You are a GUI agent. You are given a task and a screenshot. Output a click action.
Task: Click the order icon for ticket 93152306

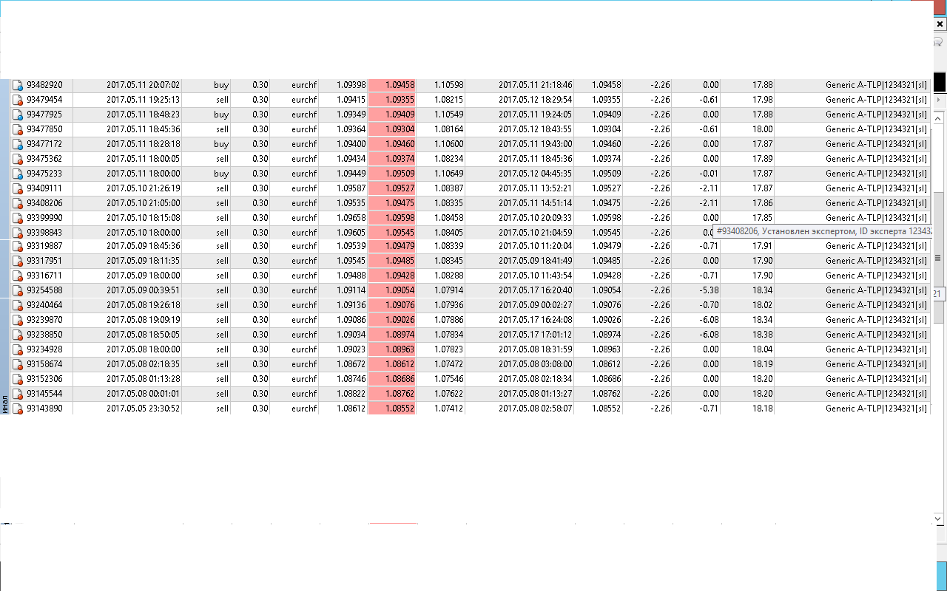[18, 379]
